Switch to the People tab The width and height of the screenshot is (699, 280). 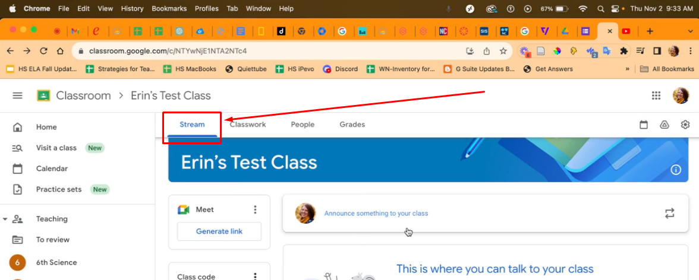point(303,125)
